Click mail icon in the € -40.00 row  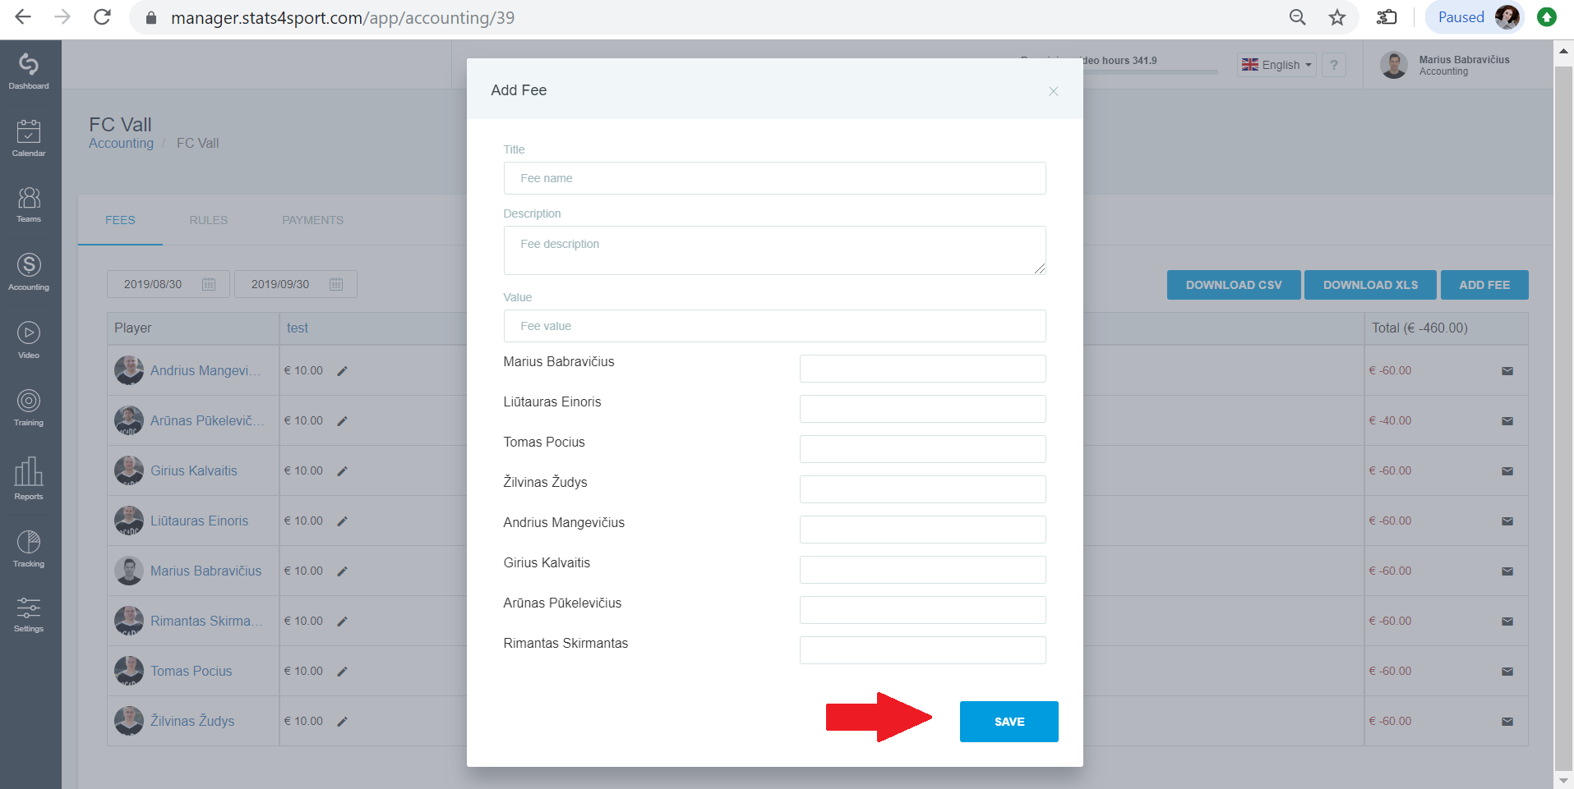point(1507,421)
